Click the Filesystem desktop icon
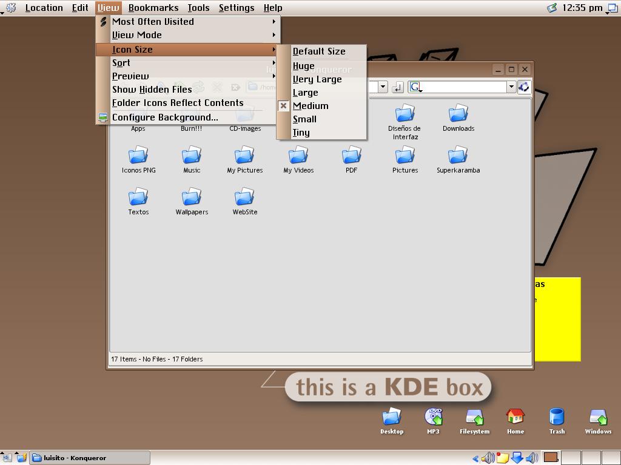The height and width of the screenshot is (465, 621). 474,421
